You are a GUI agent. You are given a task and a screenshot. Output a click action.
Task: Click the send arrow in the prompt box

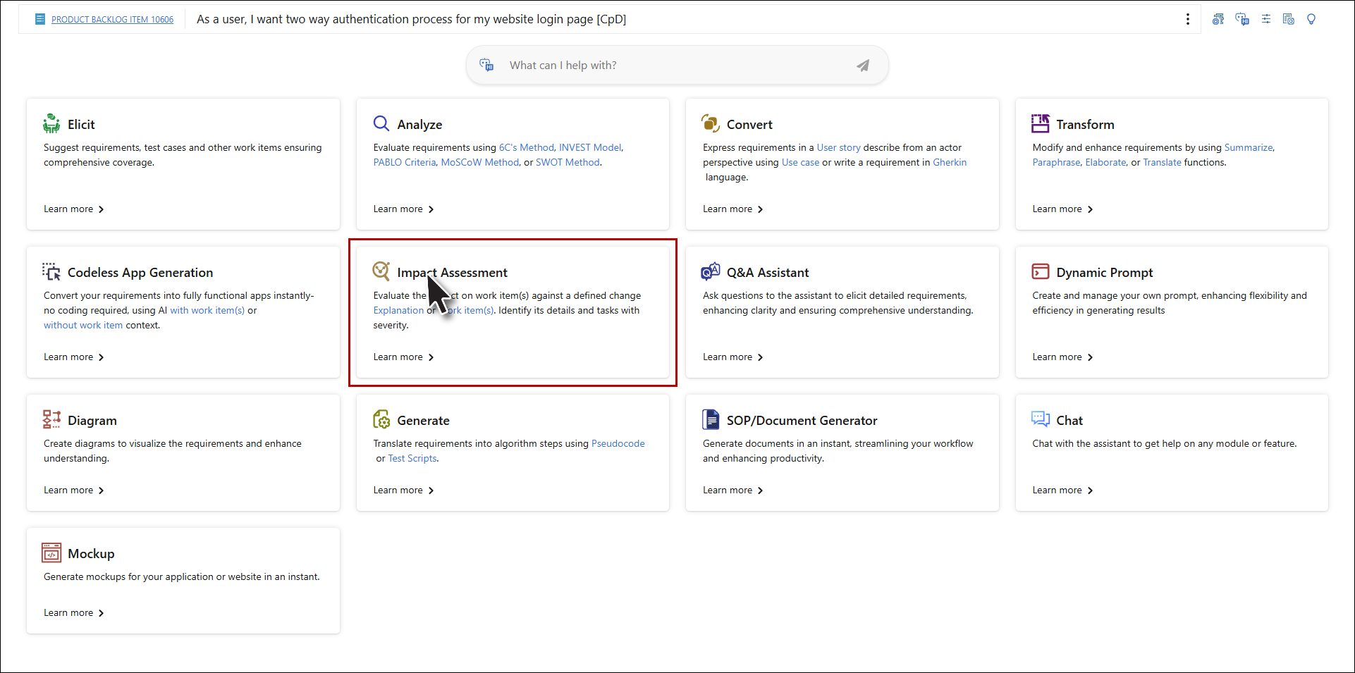coord(863,66)
